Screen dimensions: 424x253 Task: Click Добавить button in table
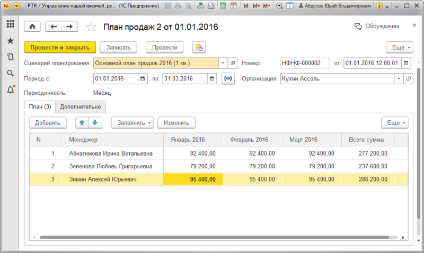pyautogui.click(x=48, y=123)
